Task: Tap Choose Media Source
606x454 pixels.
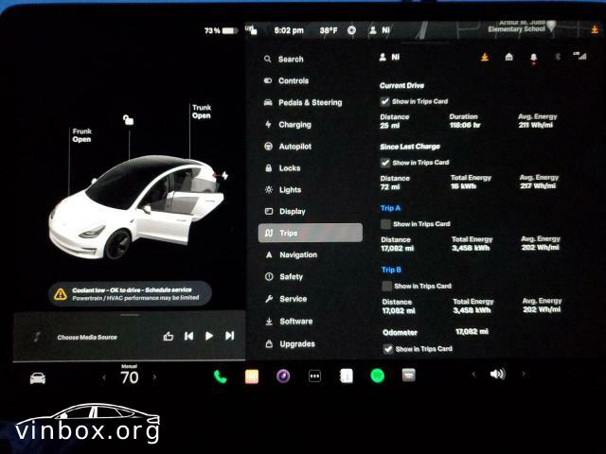Action: click(x=87, y=337)
